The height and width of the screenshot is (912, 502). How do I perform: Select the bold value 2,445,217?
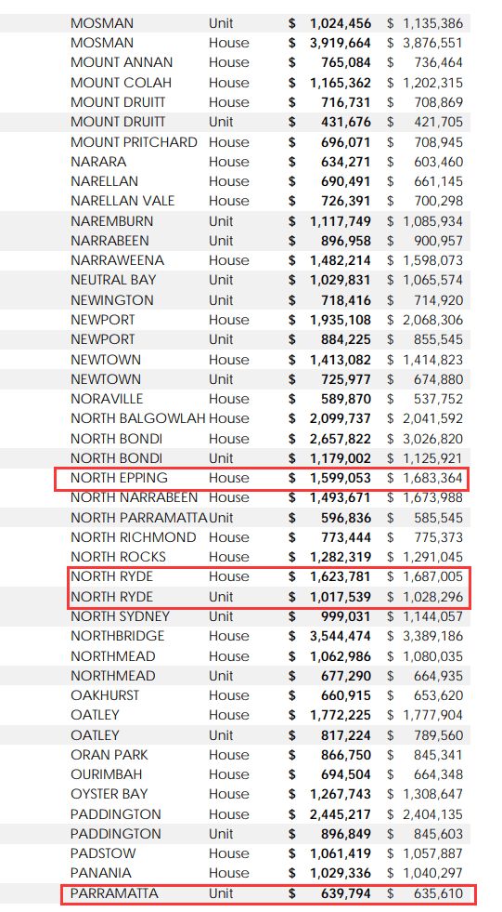(341, 814)
